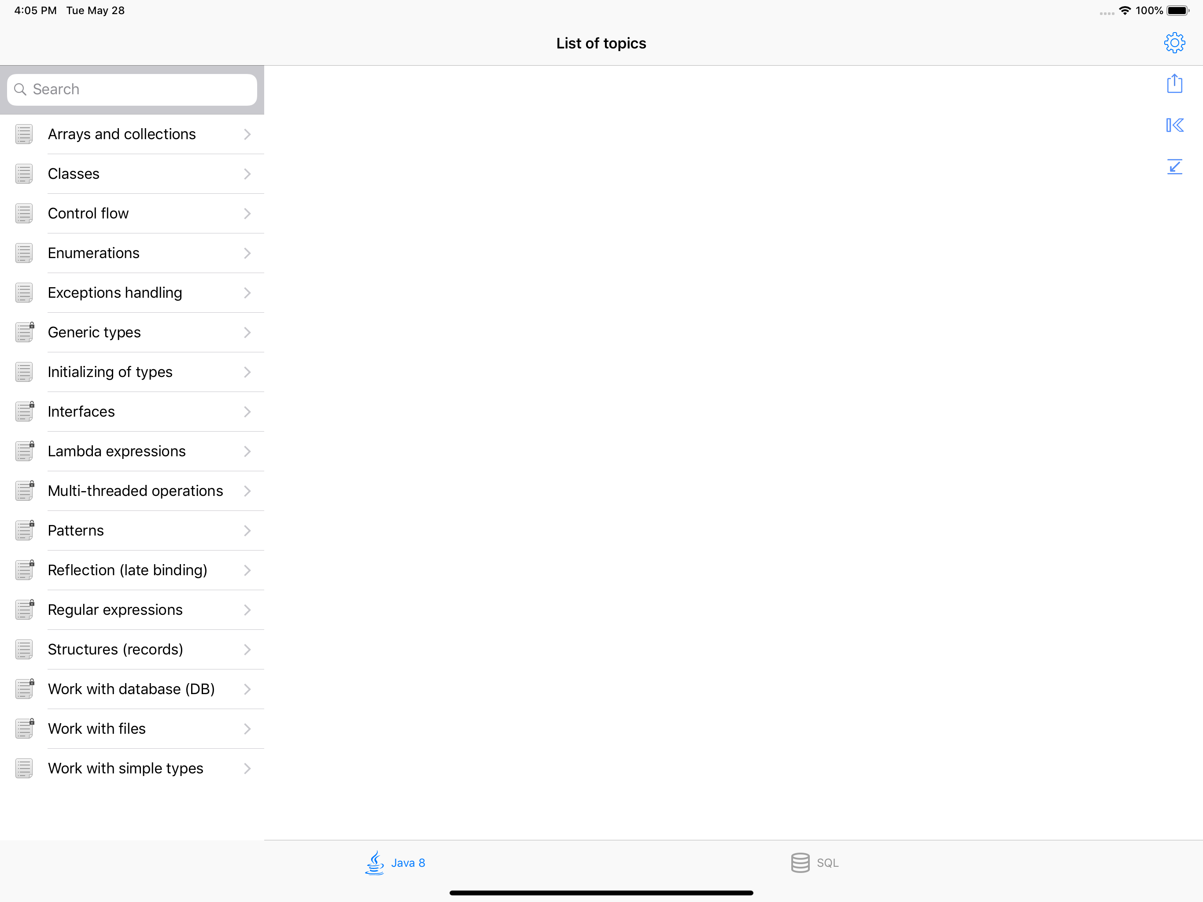Open Regular expressions topic
Viewport: 1203px width, 902px height.
click(x=115, y=609)
